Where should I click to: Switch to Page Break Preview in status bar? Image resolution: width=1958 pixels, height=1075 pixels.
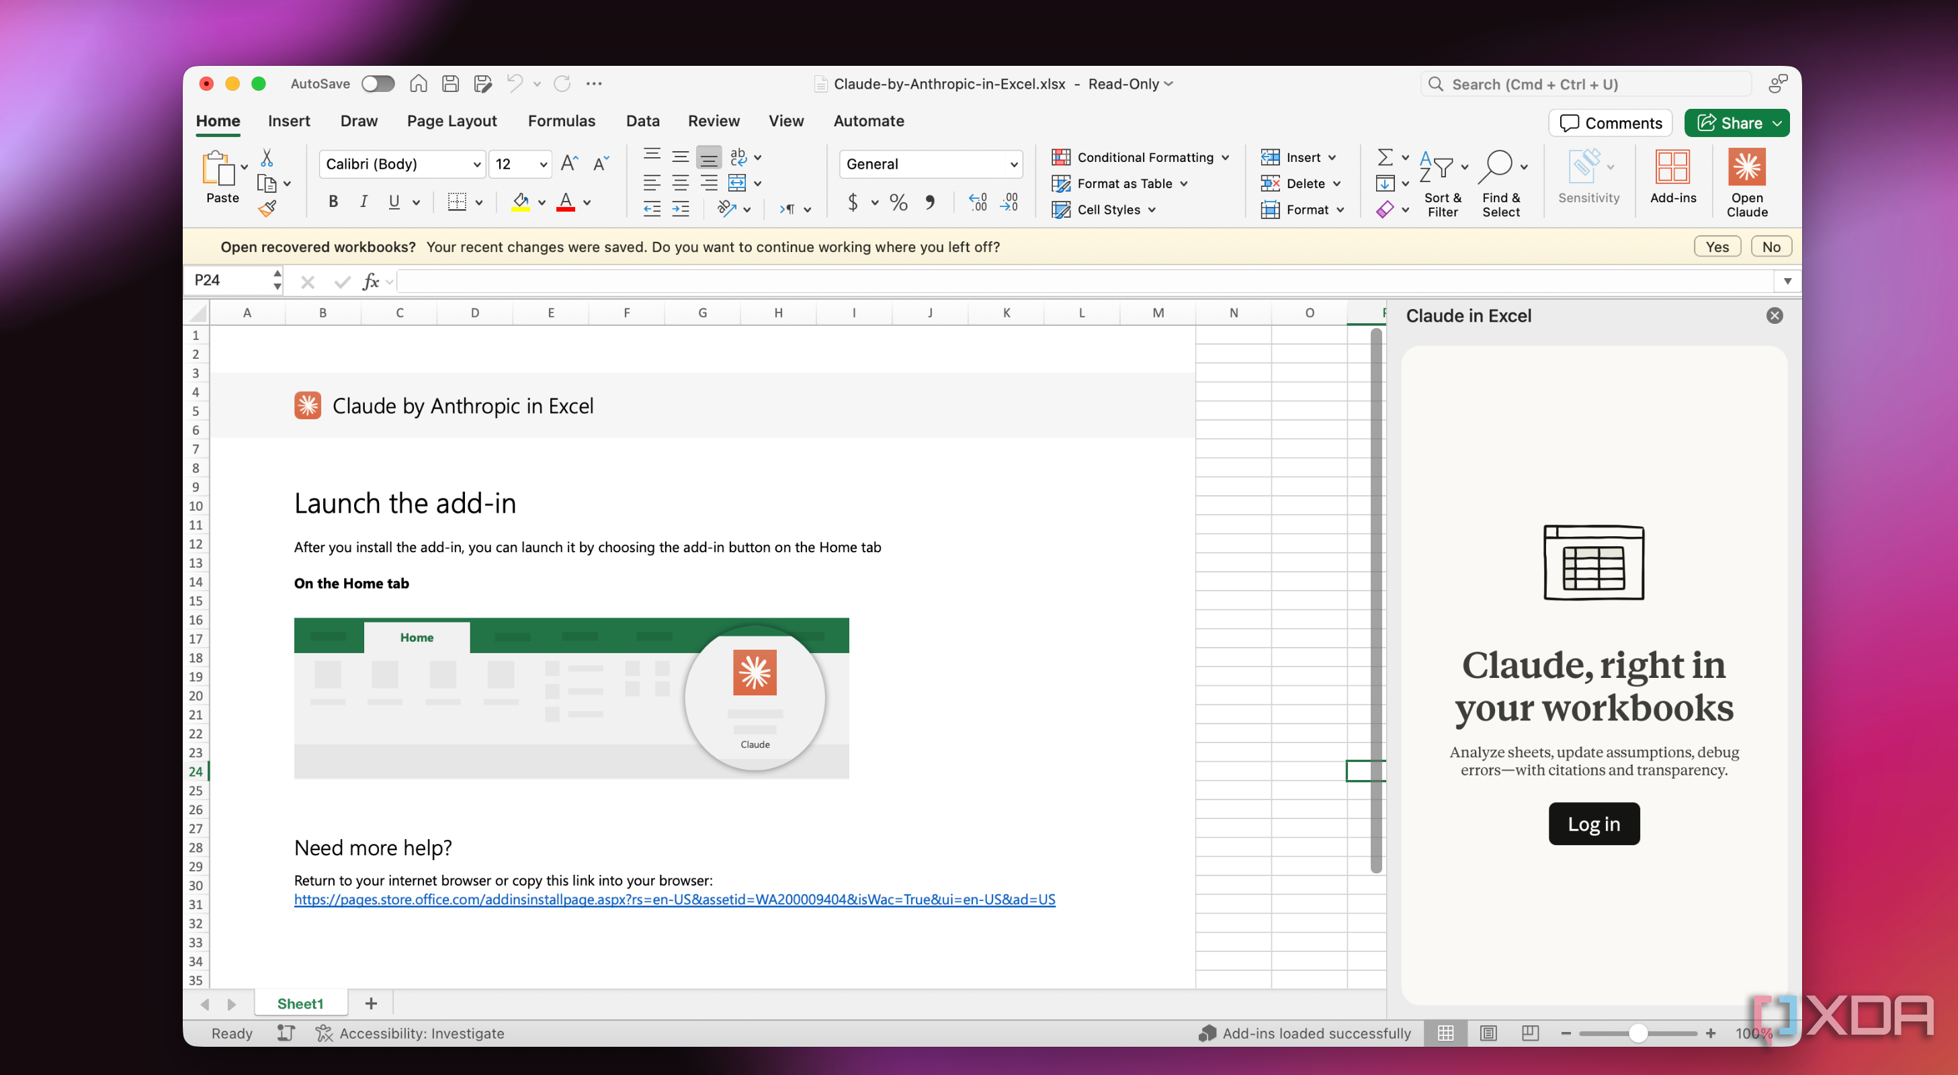click(1530, 1033)
